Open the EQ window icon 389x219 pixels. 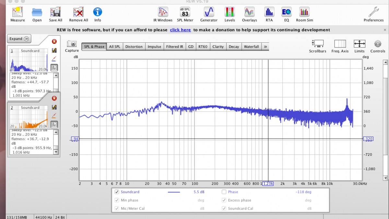coord(286,12)
